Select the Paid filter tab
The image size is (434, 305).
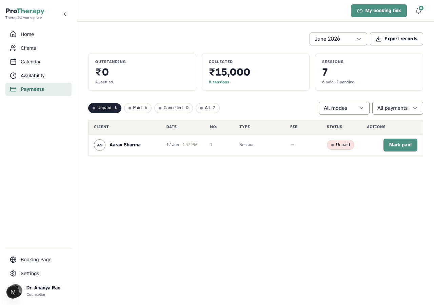click(x=138, y=108)
